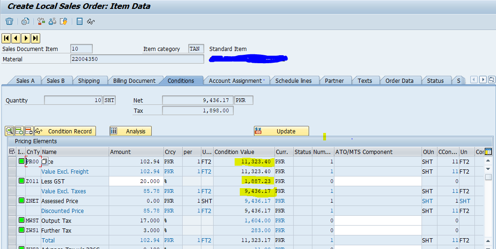The height and width of the screenshot is (249, 496).
Task: Click the delete row icon above pricing table
Action: [x=29, y=131]
